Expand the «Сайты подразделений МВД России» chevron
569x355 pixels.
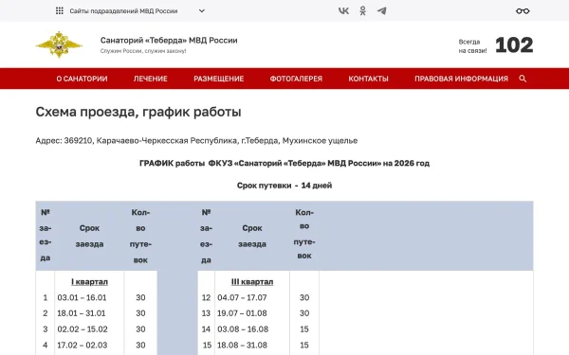pyautogui.click(x=202, y=10)
